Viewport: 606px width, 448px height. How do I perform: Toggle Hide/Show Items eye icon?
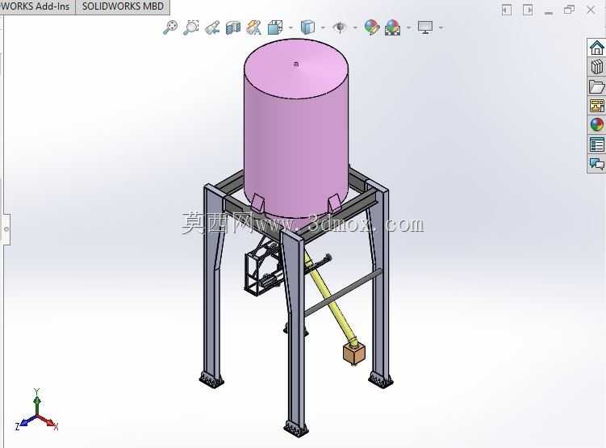pyautogui.click(x=340, y=27)
